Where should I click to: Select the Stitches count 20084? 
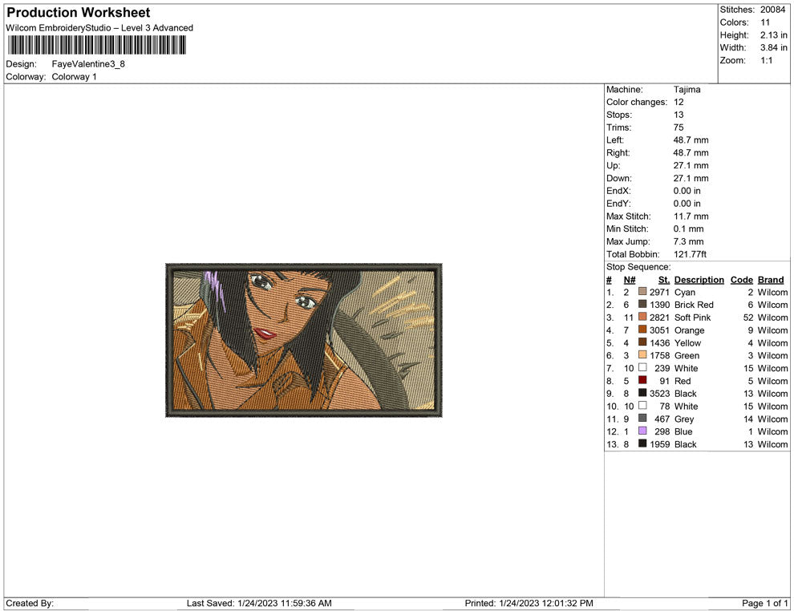point(772,10)
